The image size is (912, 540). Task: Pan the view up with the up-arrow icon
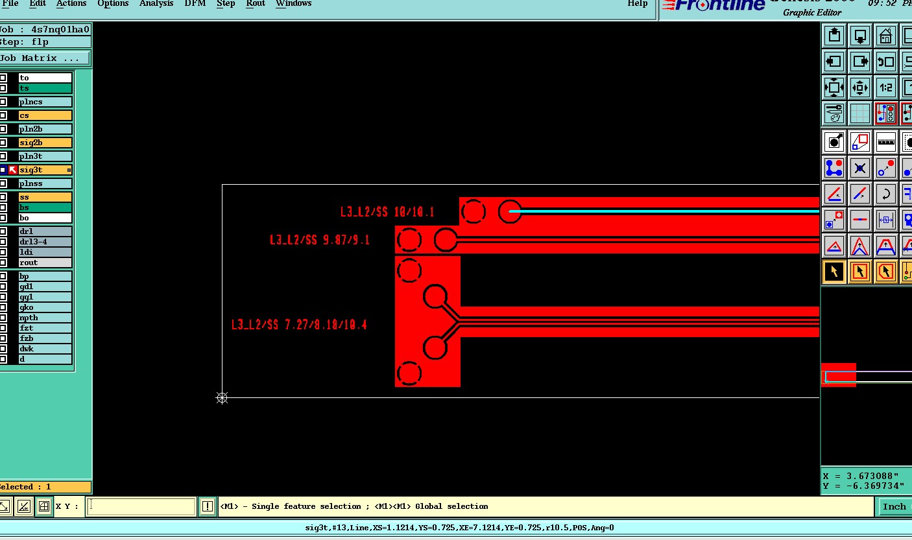[x=834, y=36]
